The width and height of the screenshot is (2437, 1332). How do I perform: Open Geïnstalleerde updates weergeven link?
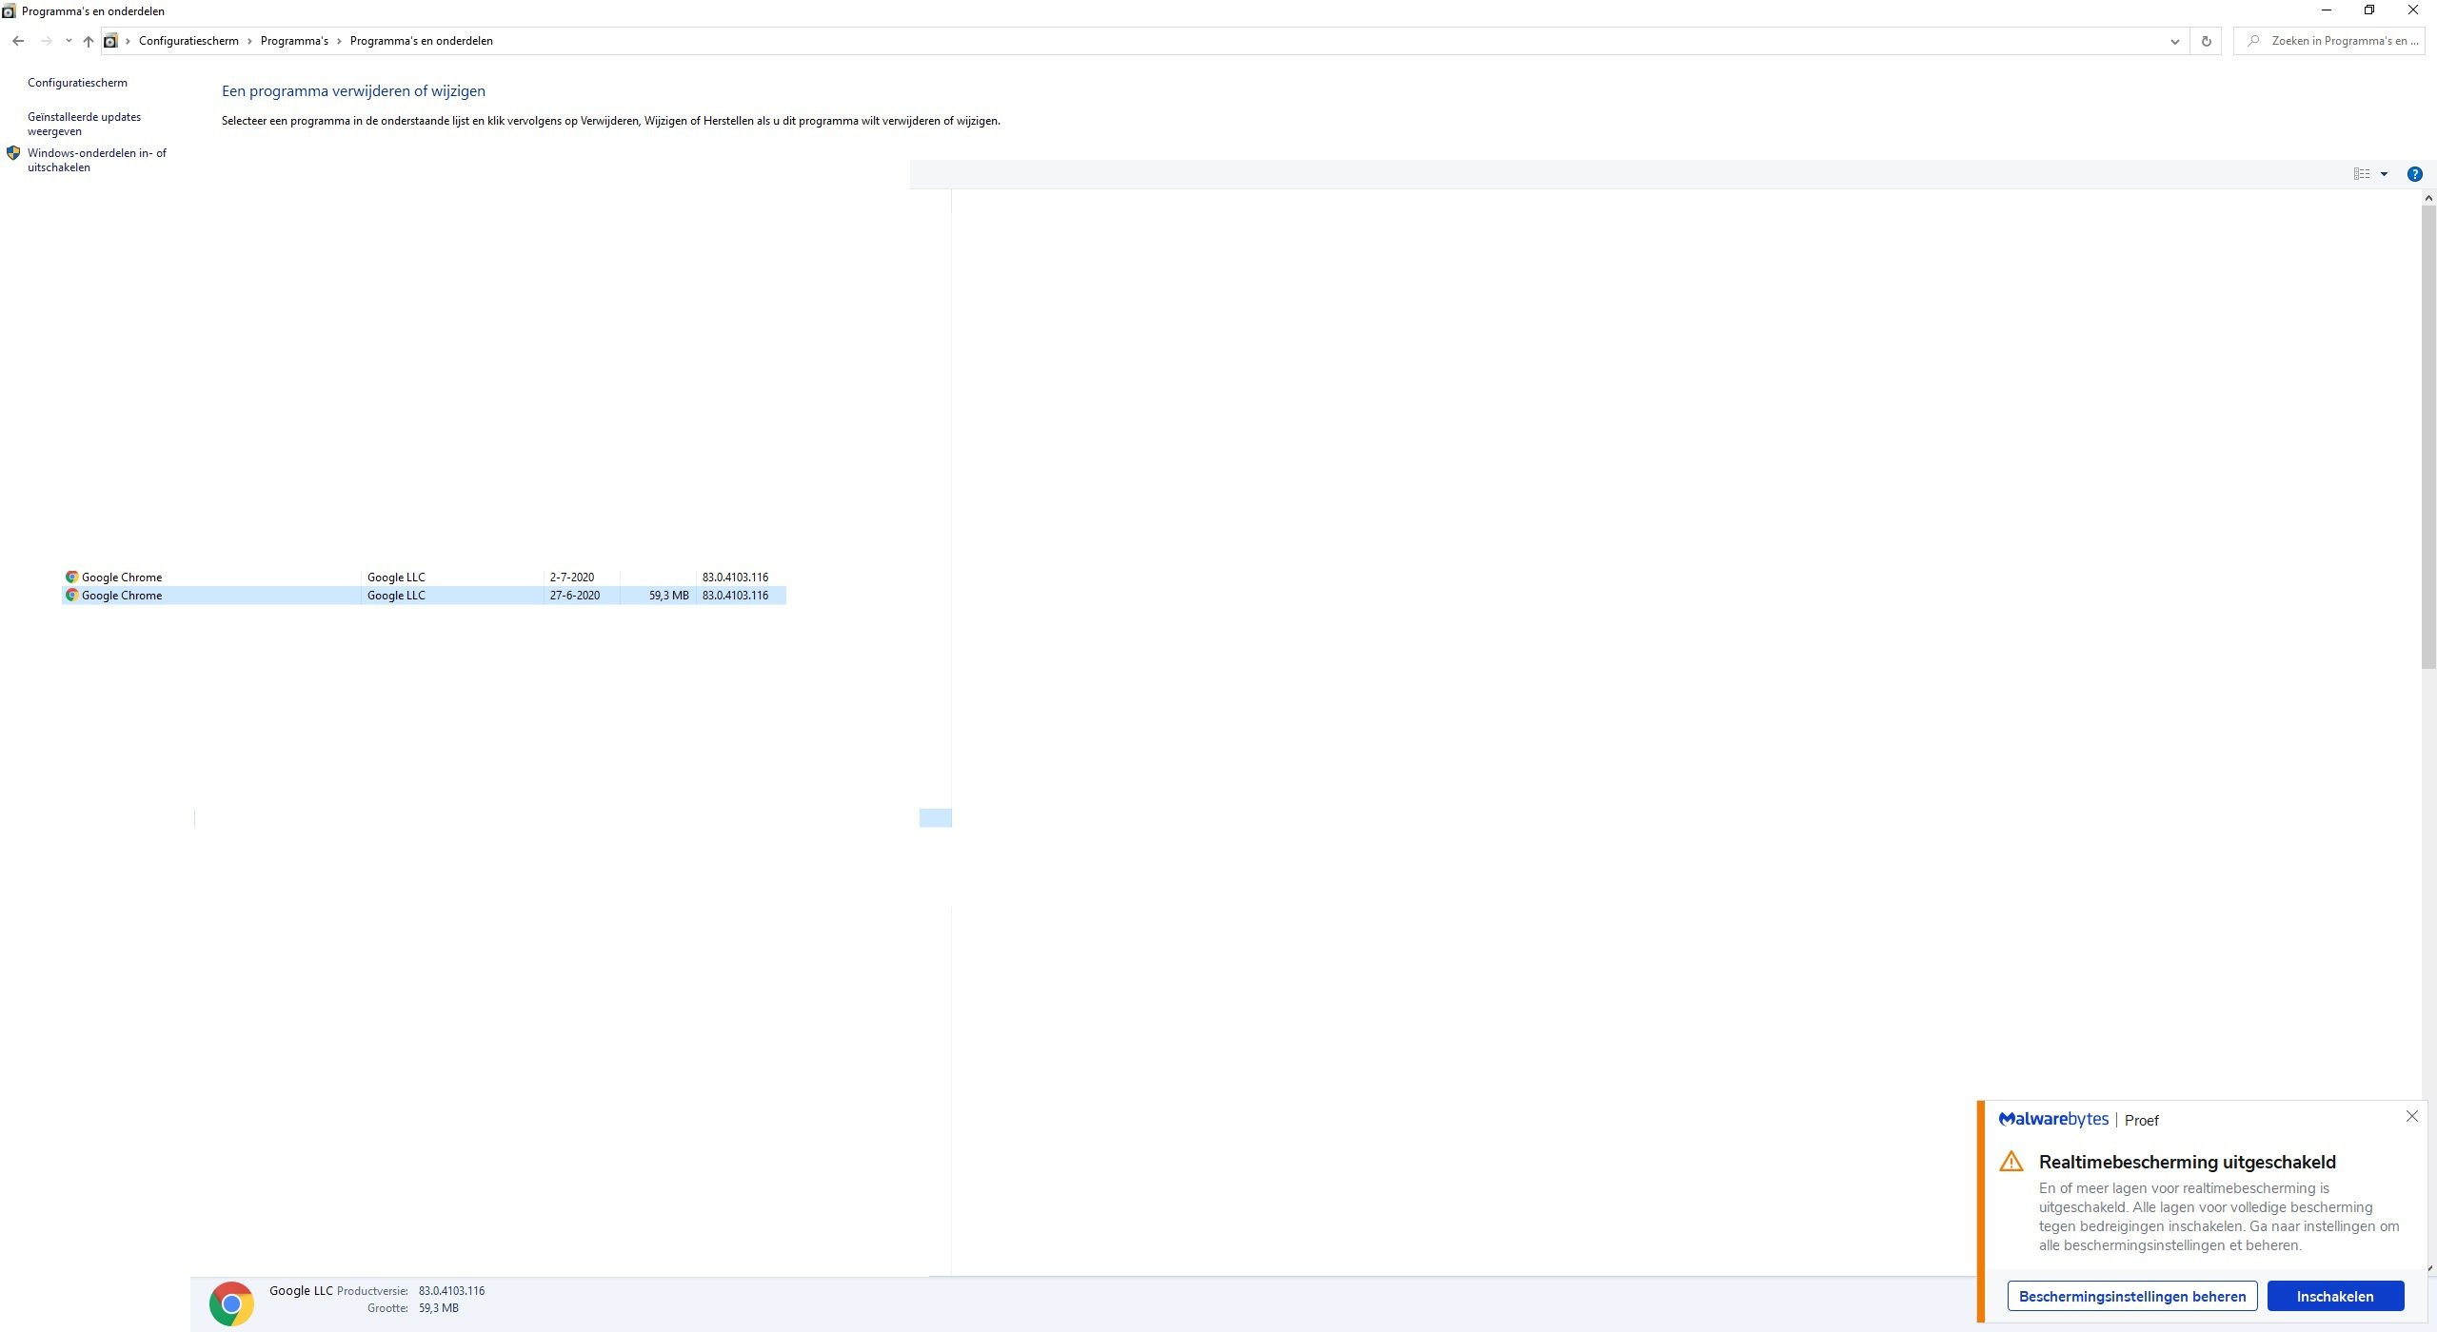coord(84,124)
